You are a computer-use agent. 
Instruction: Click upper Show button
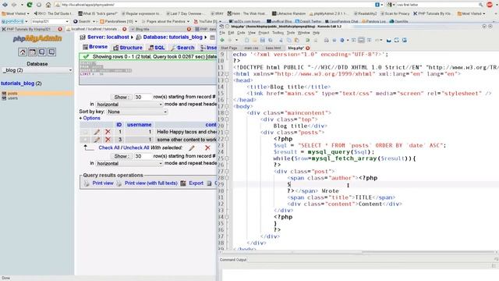121,97
